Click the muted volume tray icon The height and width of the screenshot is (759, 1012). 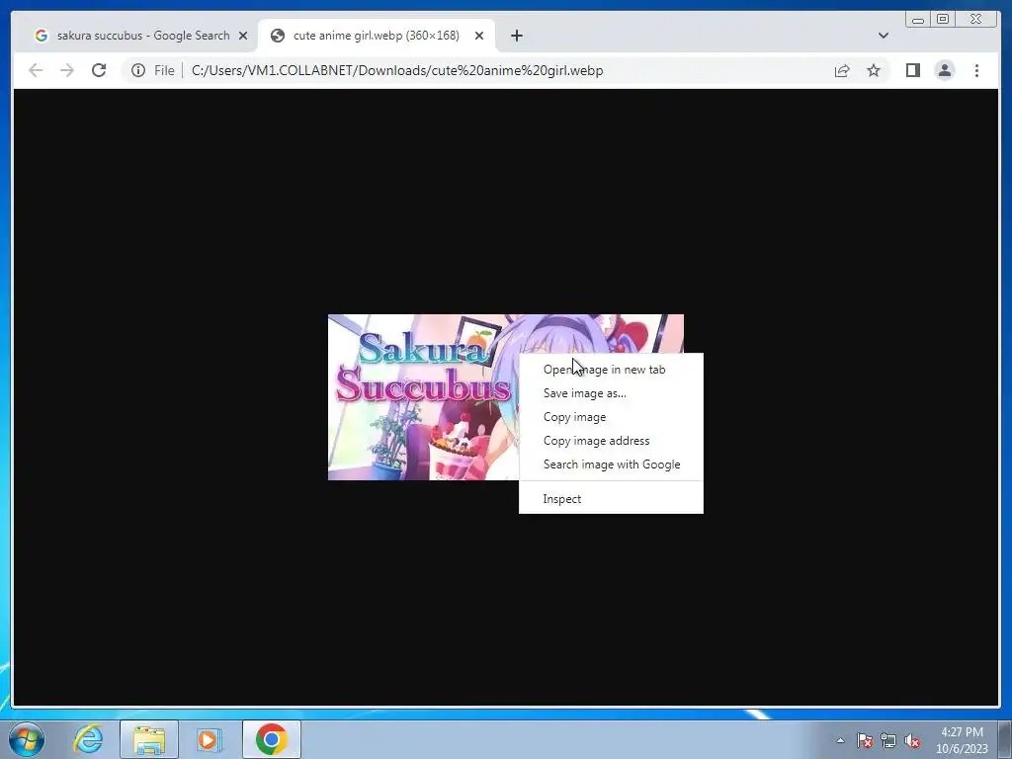pos(912,741)
